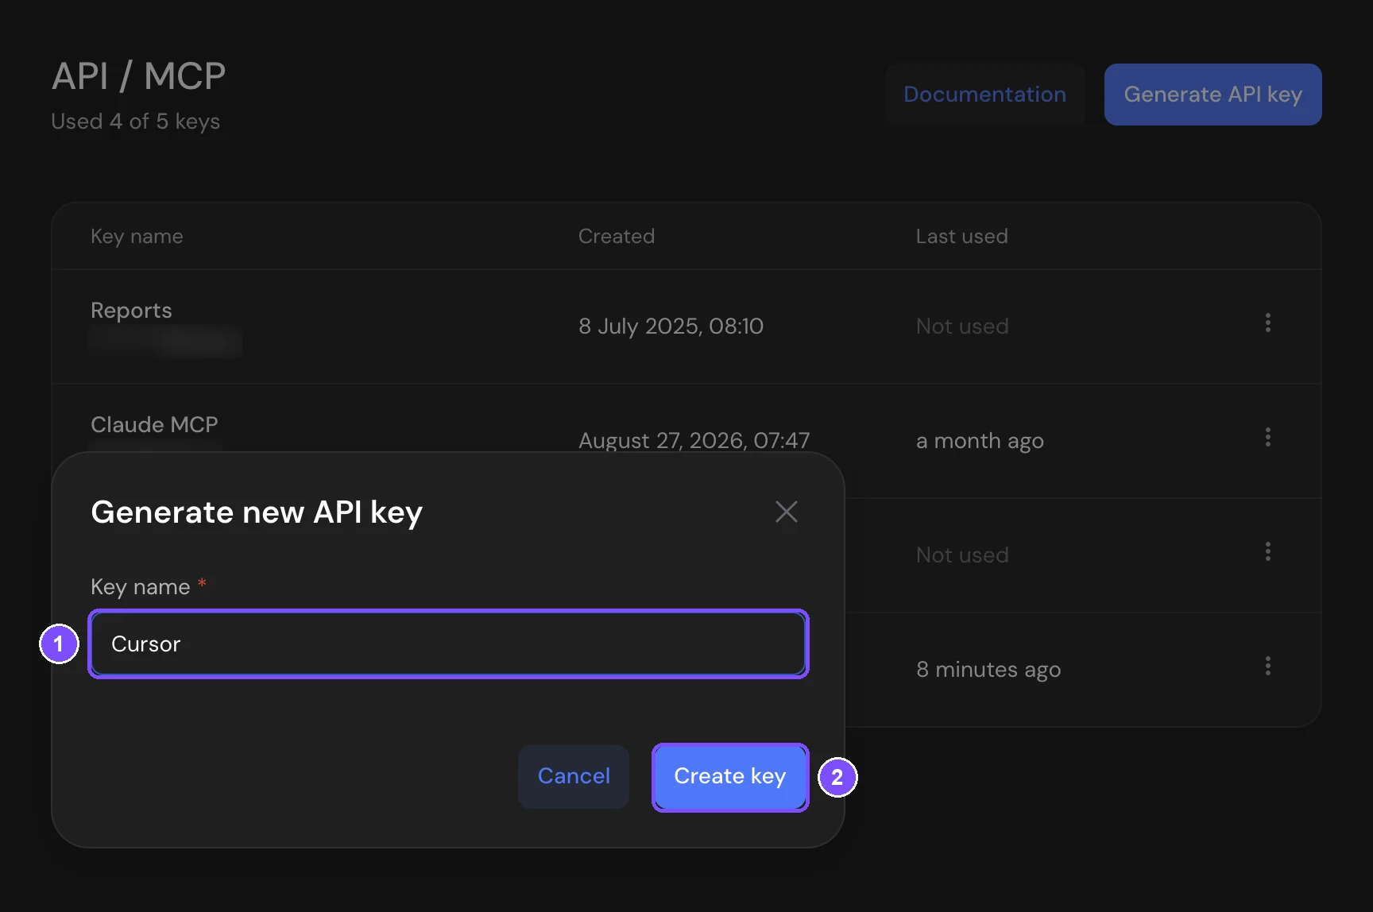Click the 'Key name' column header in the table
This screenshot has height=912, width=1373.
[137, 236]
